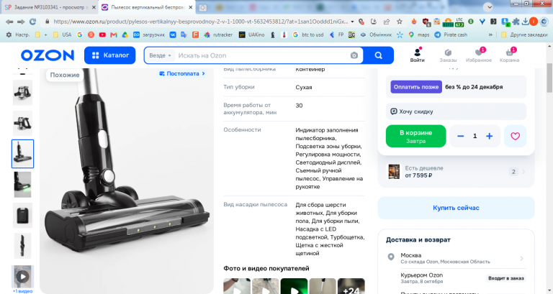Open the загрузчик bookmark

pos(149,35)
